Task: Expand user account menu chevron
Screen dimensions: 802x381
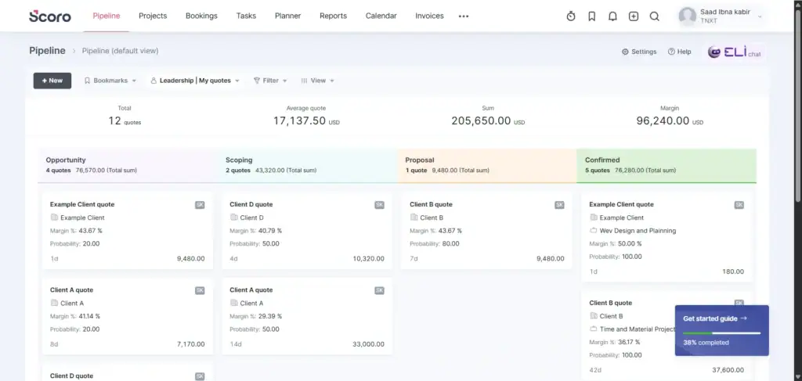Action: [760, 17]
